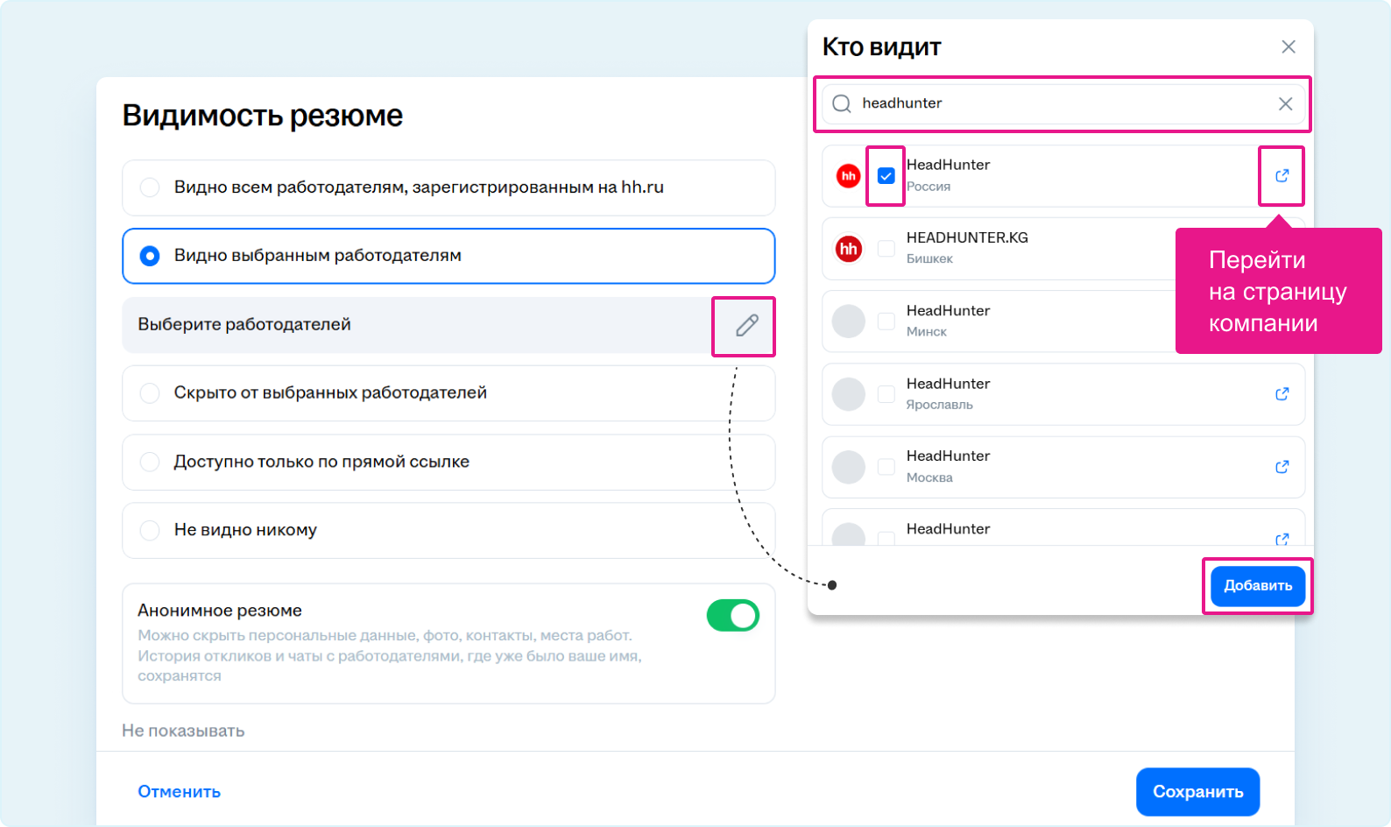Check the HEADHUNTER.KG Бишкек checkbox
This screenshot has width=1391, height=827.
click(886, 249)
